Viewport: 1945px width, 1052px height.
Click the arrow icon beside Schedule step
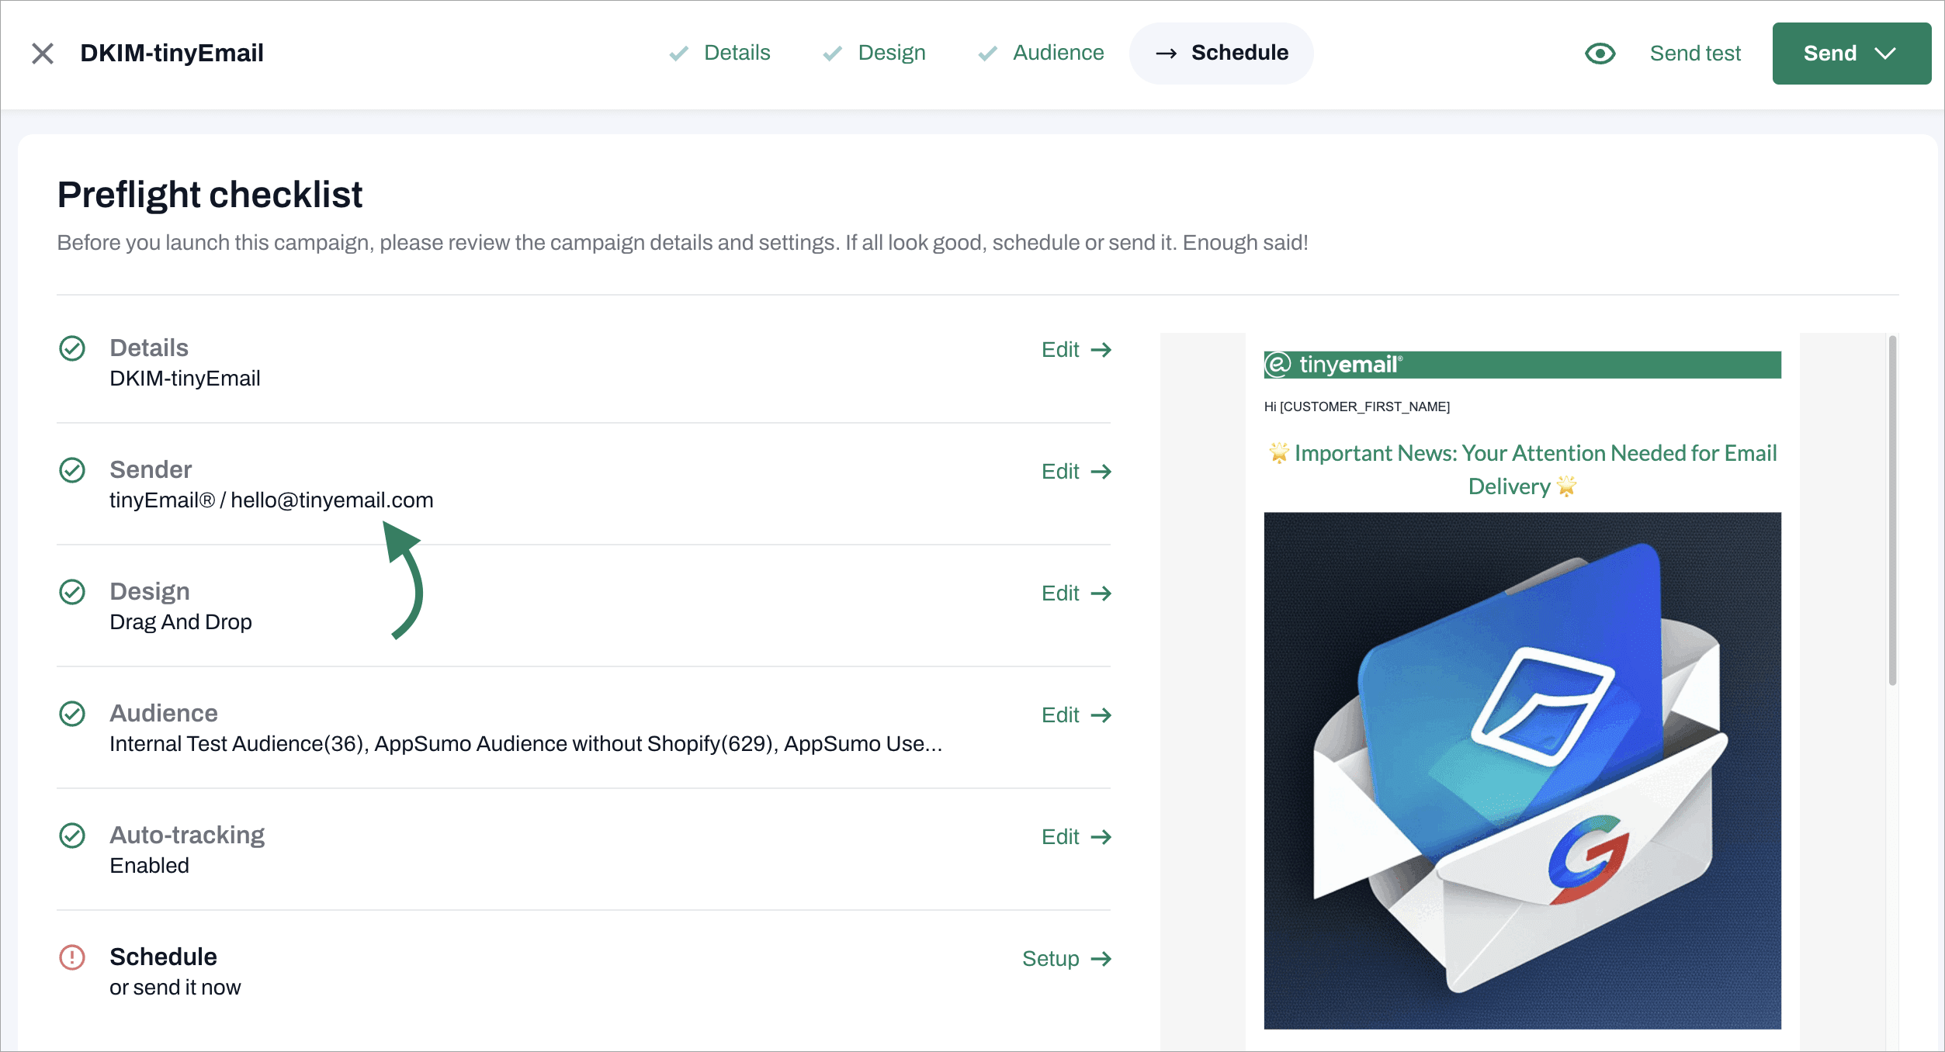coord(1166,54)
